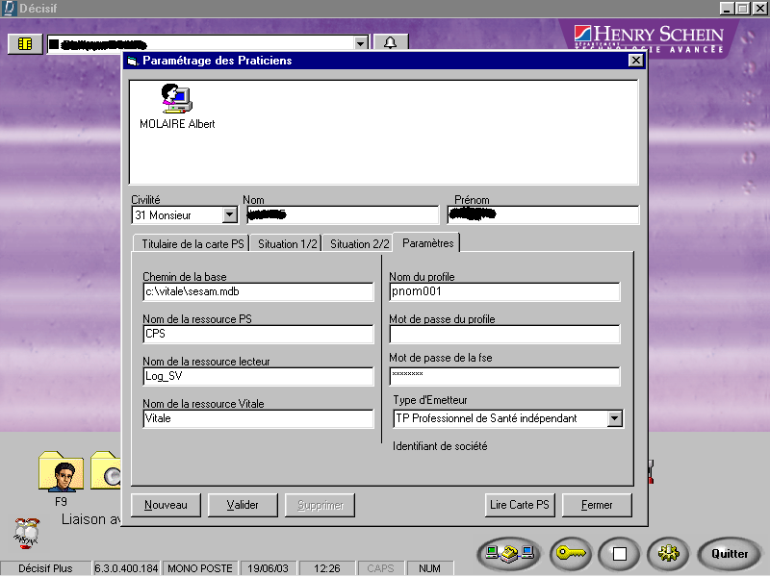Click the smart card chip icon button
Image resolution: width=770 pixels, height=577 pixels.
click(x=25, y=43)
